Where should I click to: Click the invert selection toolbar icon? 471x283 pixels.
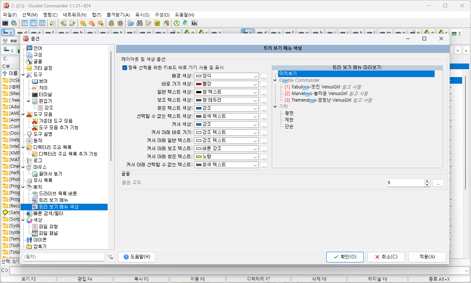101,23
